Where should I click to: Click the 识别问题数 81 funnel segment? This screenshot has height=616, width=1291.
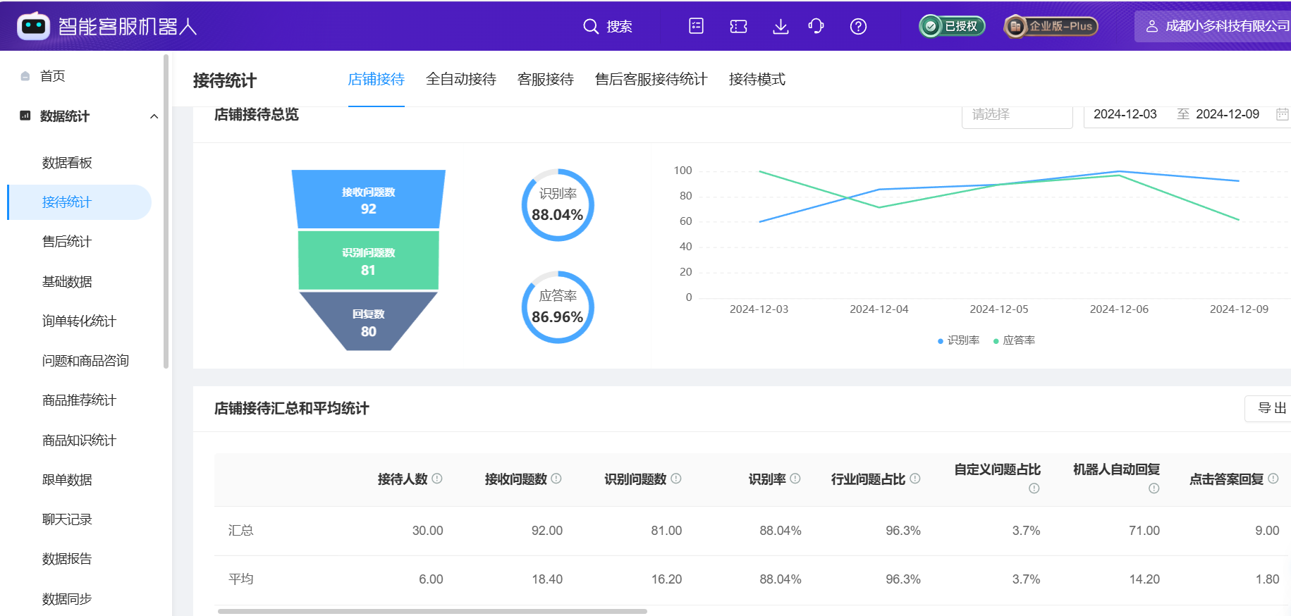369,261
